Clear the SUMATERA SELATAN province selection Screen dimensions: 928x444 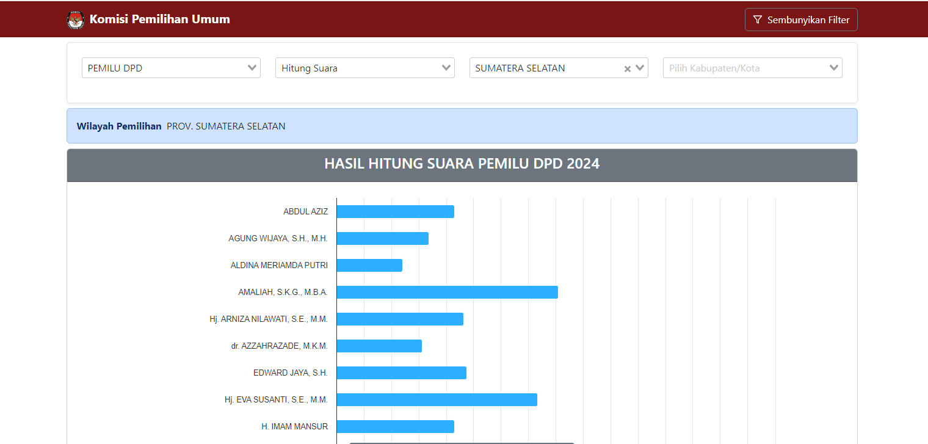[x=627, y=68]
